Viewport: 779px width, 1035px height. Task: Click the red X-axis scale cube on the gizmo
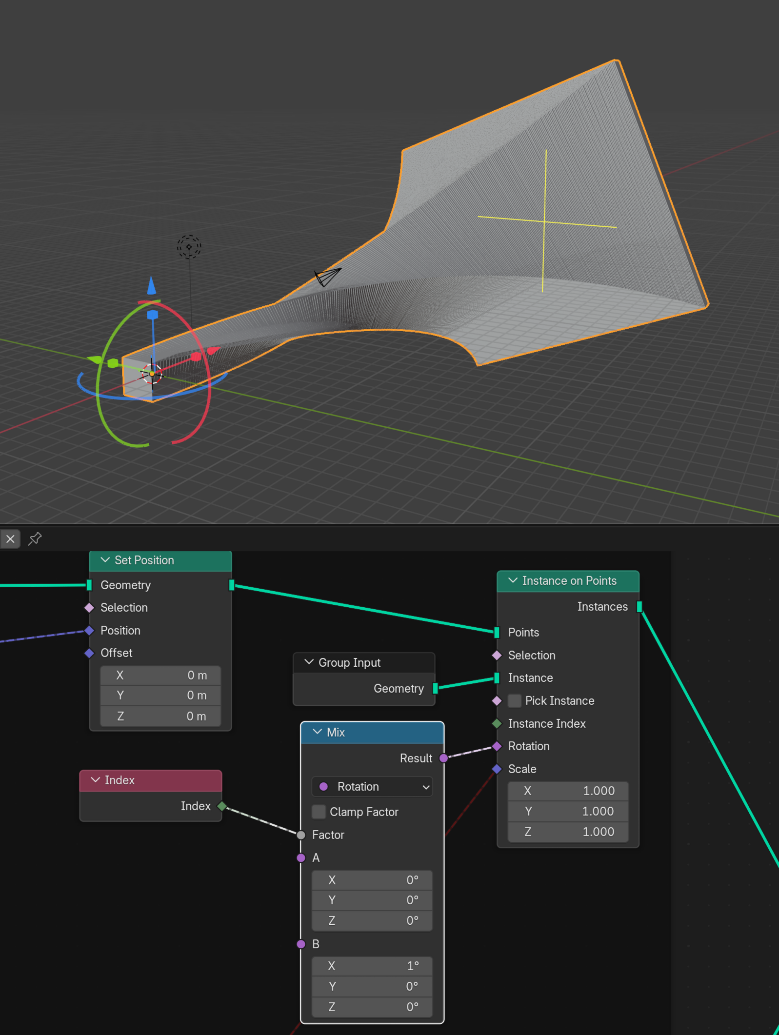(x=196, y=357)
